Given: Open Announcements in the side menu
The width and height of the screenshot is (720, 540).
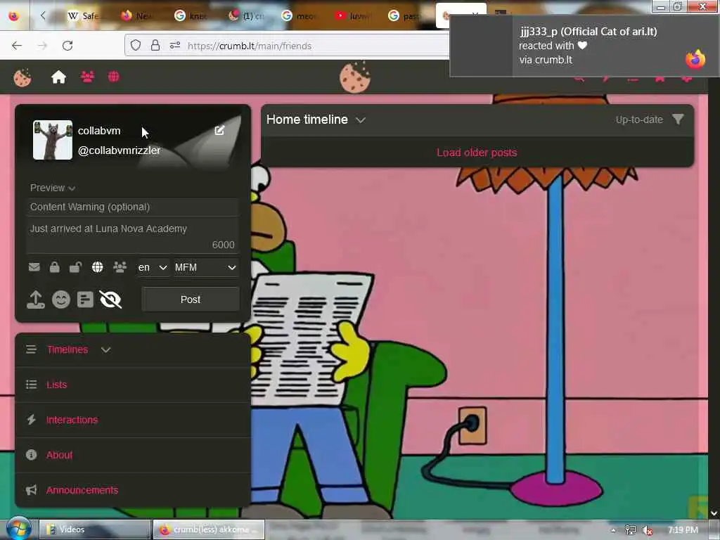Looking at the screenshot, I should 82,490.
